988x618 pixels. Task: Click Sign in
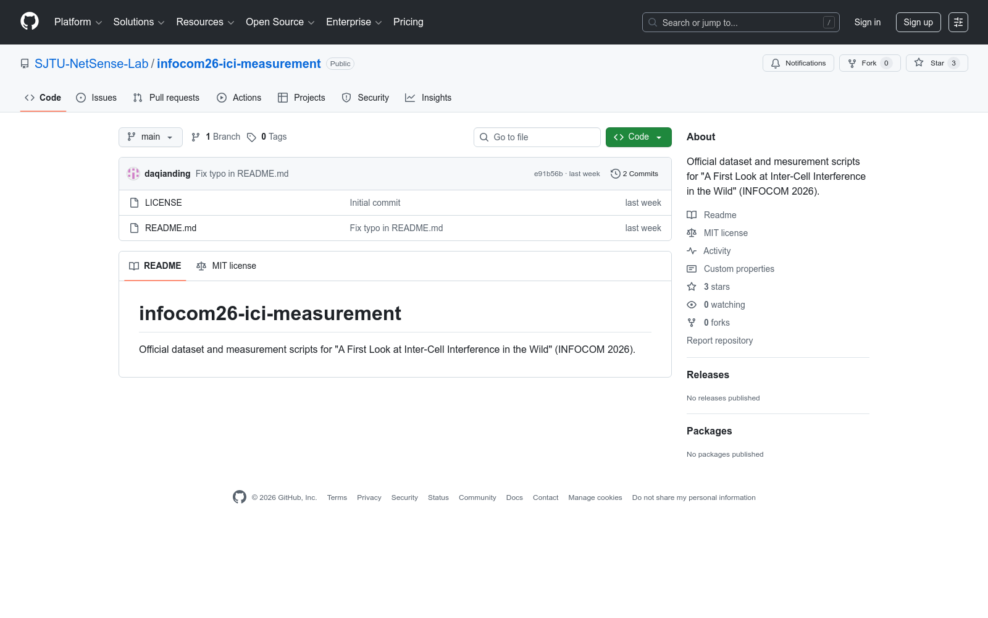point(868,22)
